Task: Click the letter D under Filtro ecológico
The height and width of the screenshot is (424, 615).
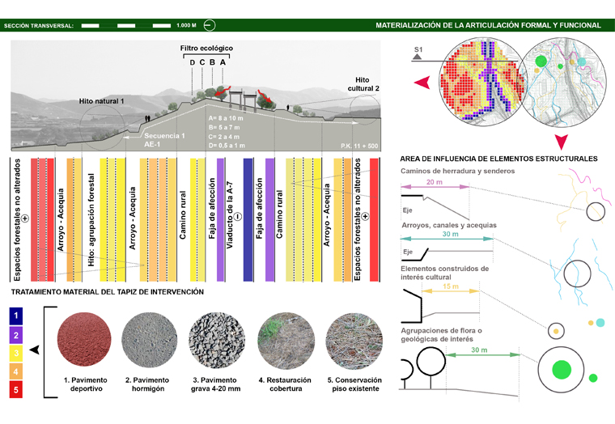Action: [x=193, y=62]
